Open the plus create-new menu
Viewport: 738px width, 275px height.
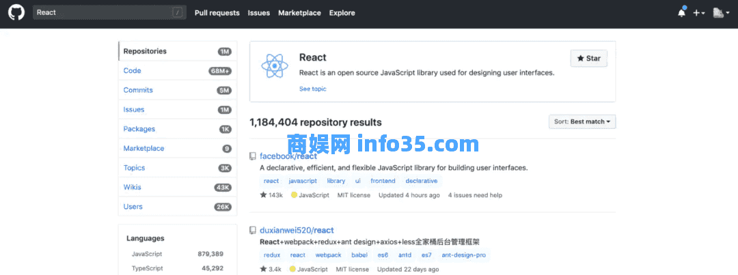click(x=699, y=13)
